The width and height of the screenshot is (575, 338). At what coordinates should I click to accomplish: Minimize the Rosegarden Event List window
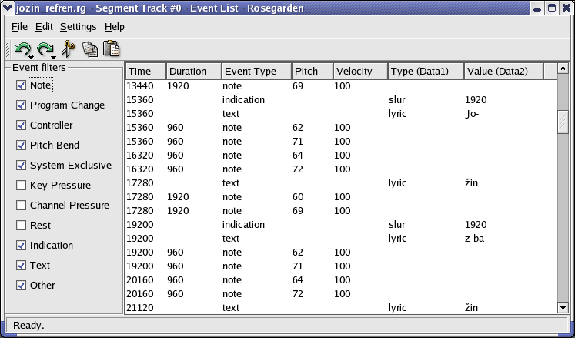[x=537, y=8]
